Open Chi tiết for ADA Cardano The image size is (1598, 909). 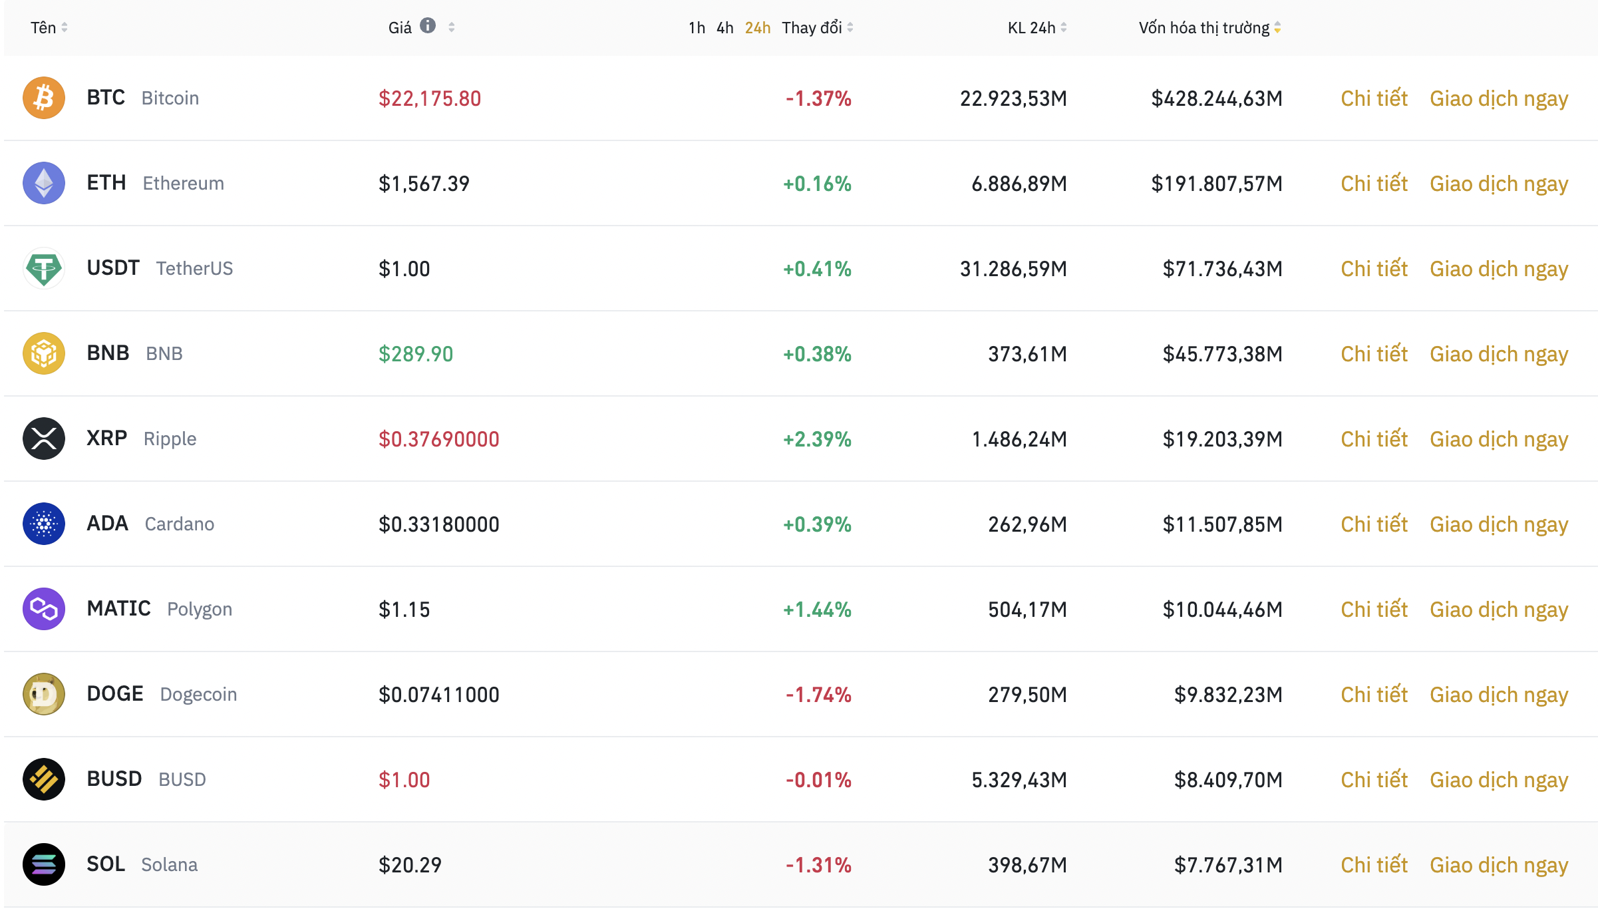(x=1374, y=524)
